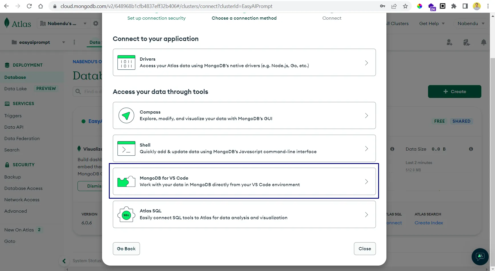Image resolution: width=495 pixels, height=271 pixels.
Task: Select the Choose a connection method step
Action: tap(244, 18)
